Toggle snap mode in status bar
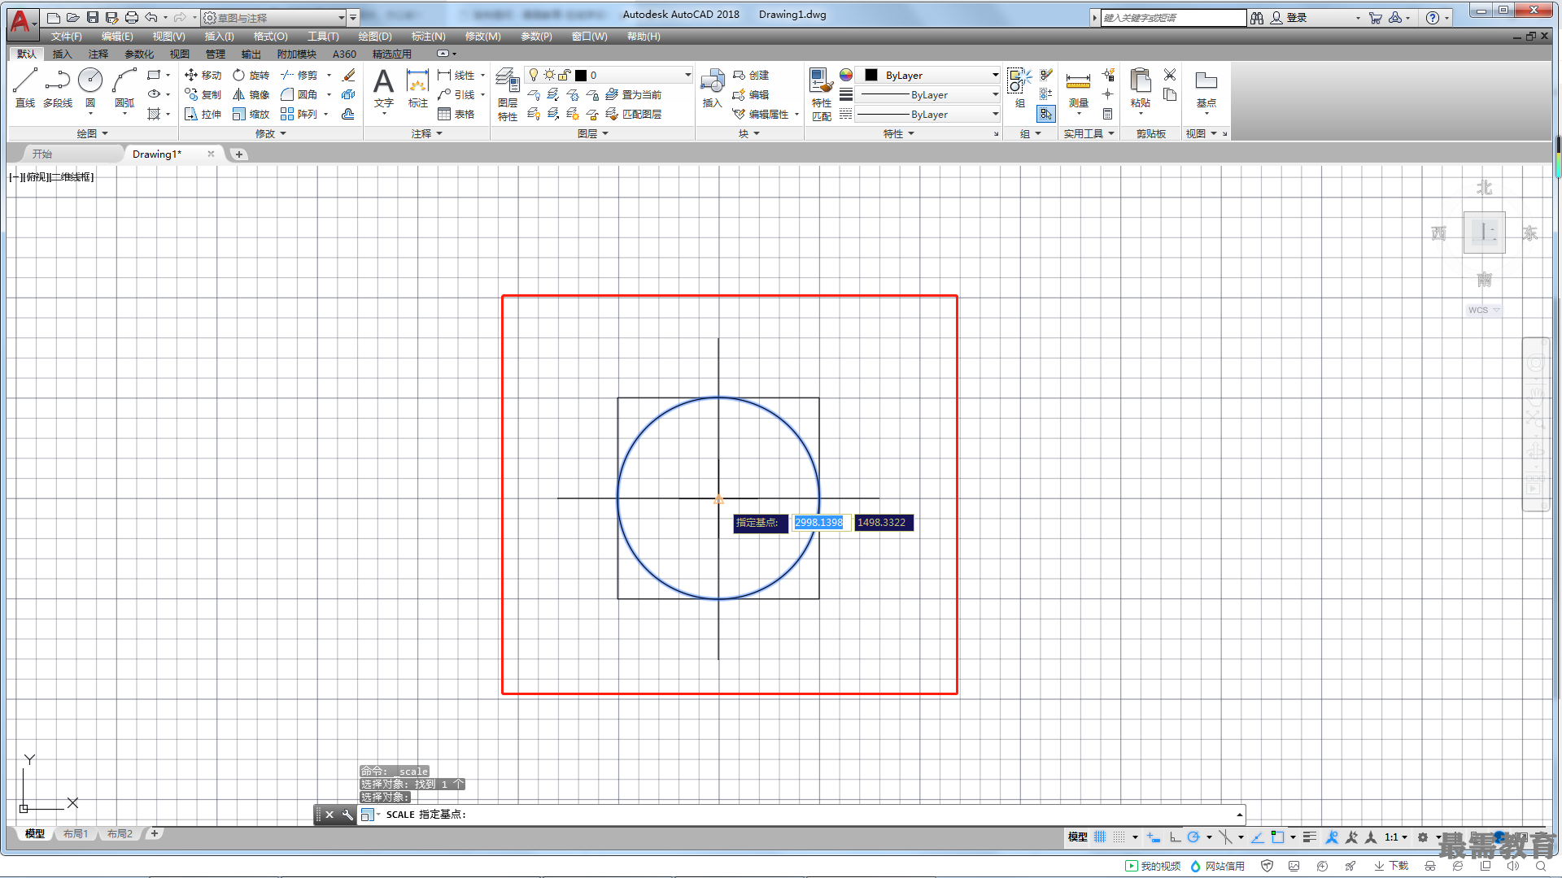The height and width of the screenshot is (878, 1562). (x=1119, y=837)
